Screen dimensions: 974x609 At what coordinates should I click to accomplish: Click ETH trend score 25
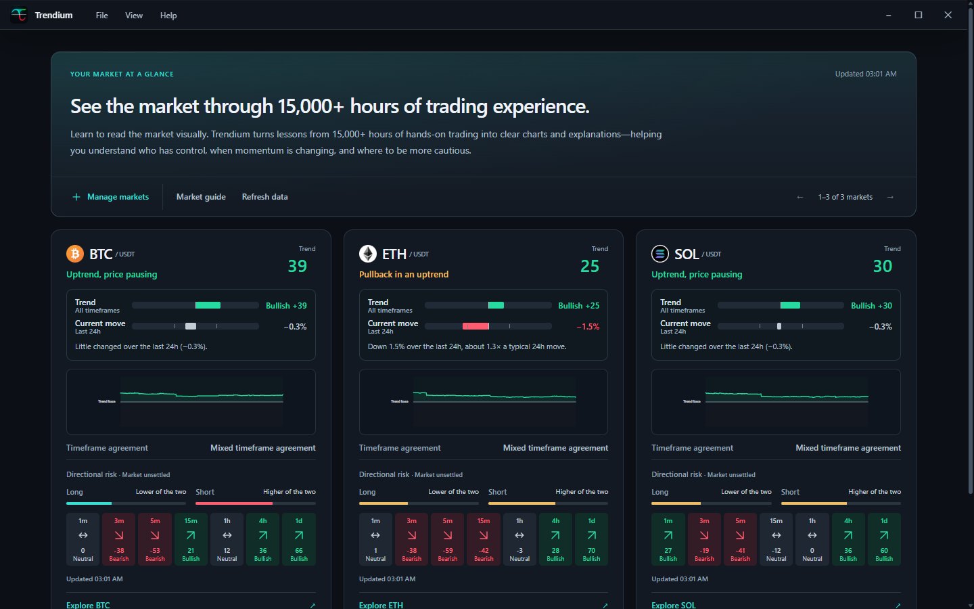coord(590,266)
